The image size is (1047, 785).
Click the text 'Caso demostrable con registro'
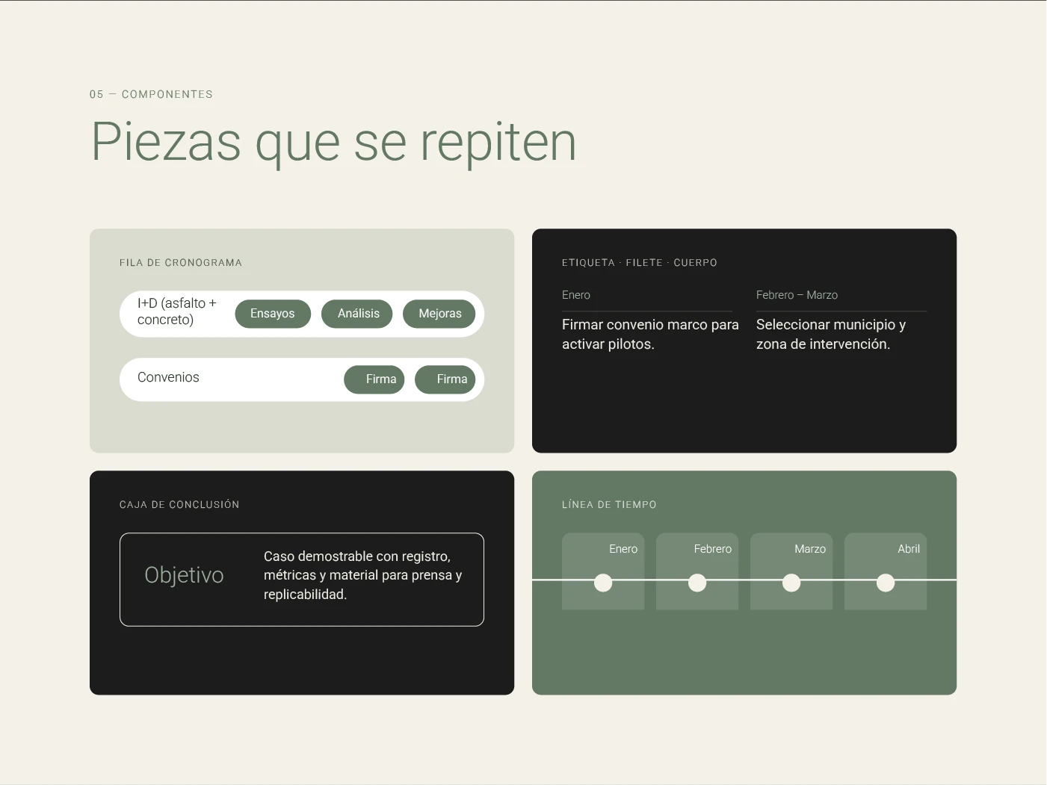pos(356,556)
